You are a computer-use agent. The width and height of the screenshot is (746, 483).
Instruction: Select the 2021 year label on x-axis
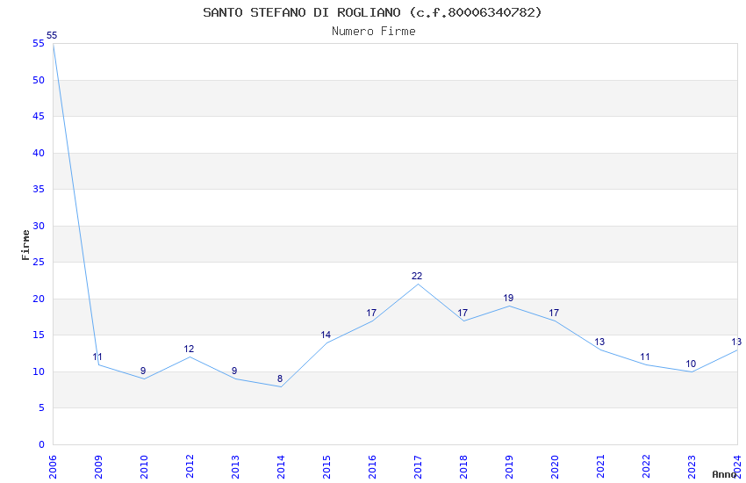coord(601,466)
